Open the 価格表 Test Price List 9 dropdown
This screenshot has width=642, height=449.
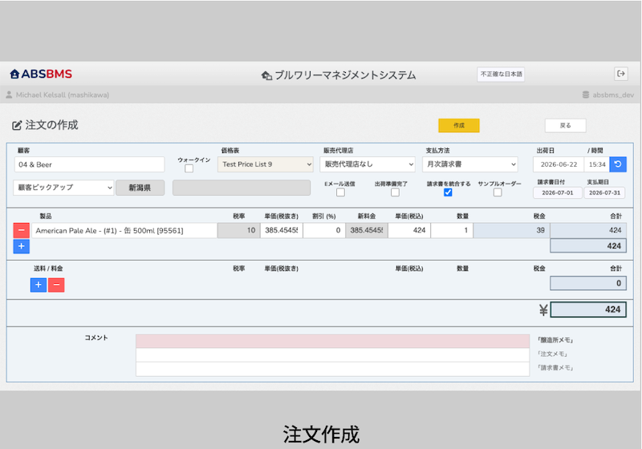pos(266,164)
